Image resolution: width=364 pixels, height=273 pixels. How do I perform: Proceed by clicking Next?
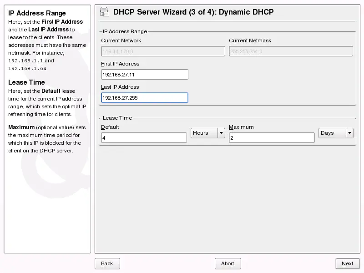click(x=347, y=263)
